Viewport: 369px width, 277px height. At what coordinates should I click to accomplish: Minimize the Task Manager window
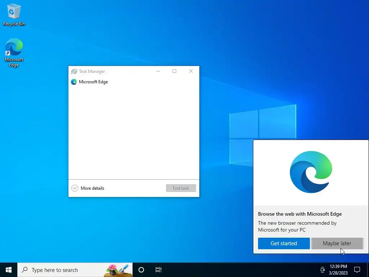coord(158,71)
